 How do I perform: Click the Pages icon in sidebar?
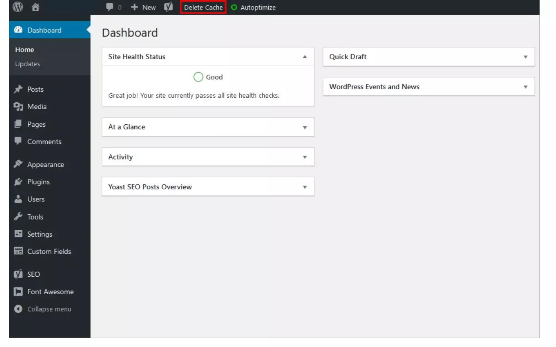click(18, 124)
